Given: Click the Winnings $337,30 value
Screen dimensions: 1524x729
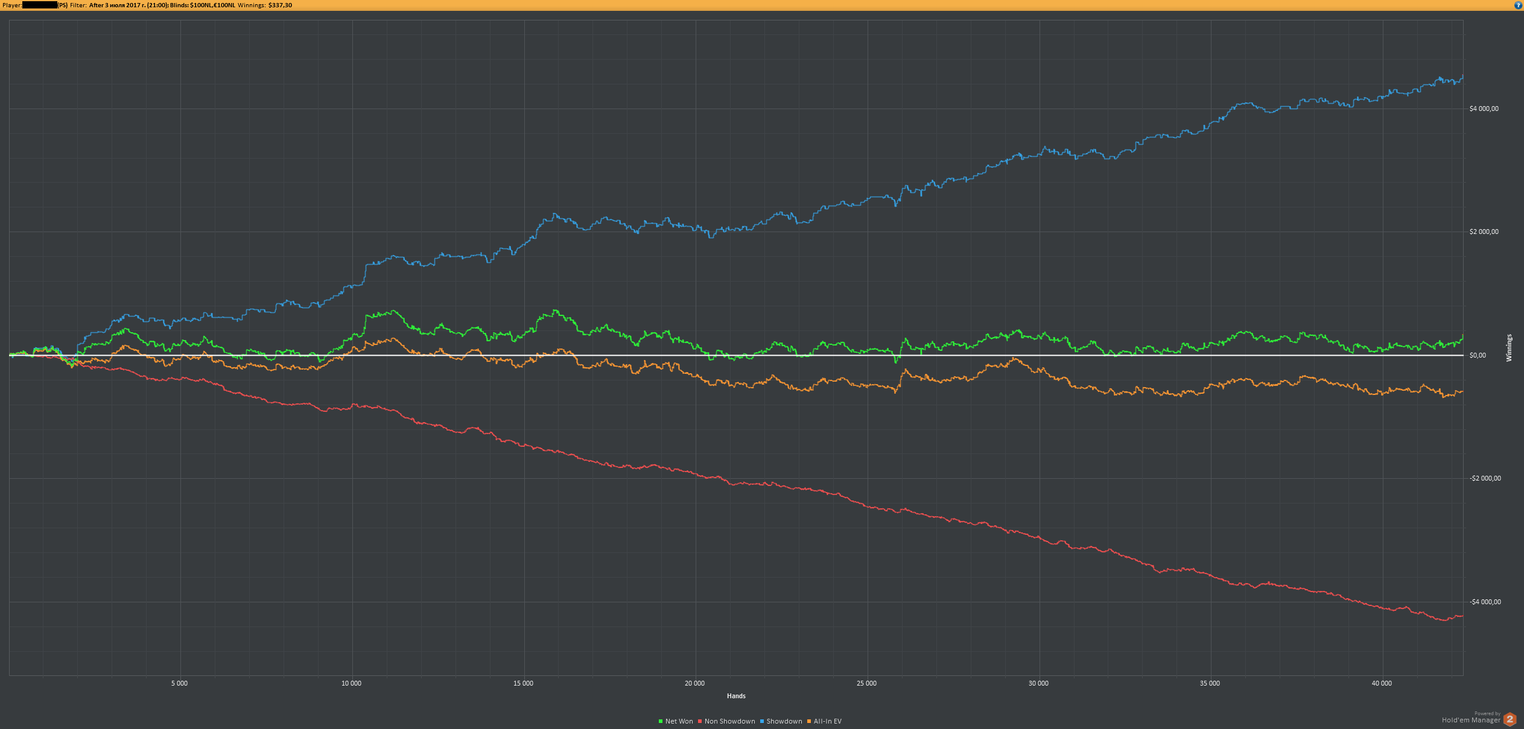Looking at the screenshot, I should click(x=280, y=5).
